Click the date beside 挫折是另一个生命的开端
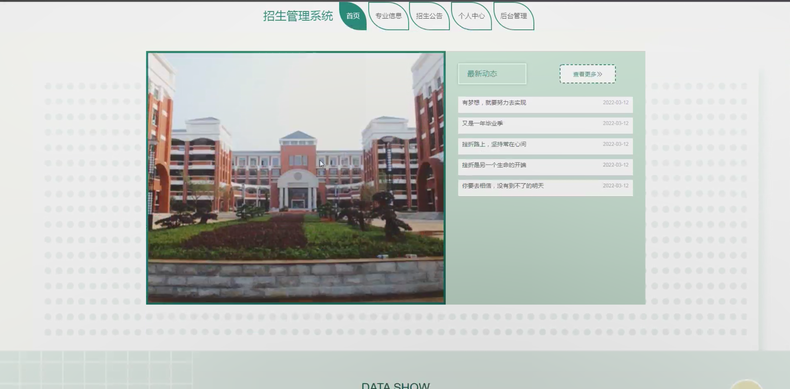This screenshot has width=790, height=389. (x=615, y=165)
